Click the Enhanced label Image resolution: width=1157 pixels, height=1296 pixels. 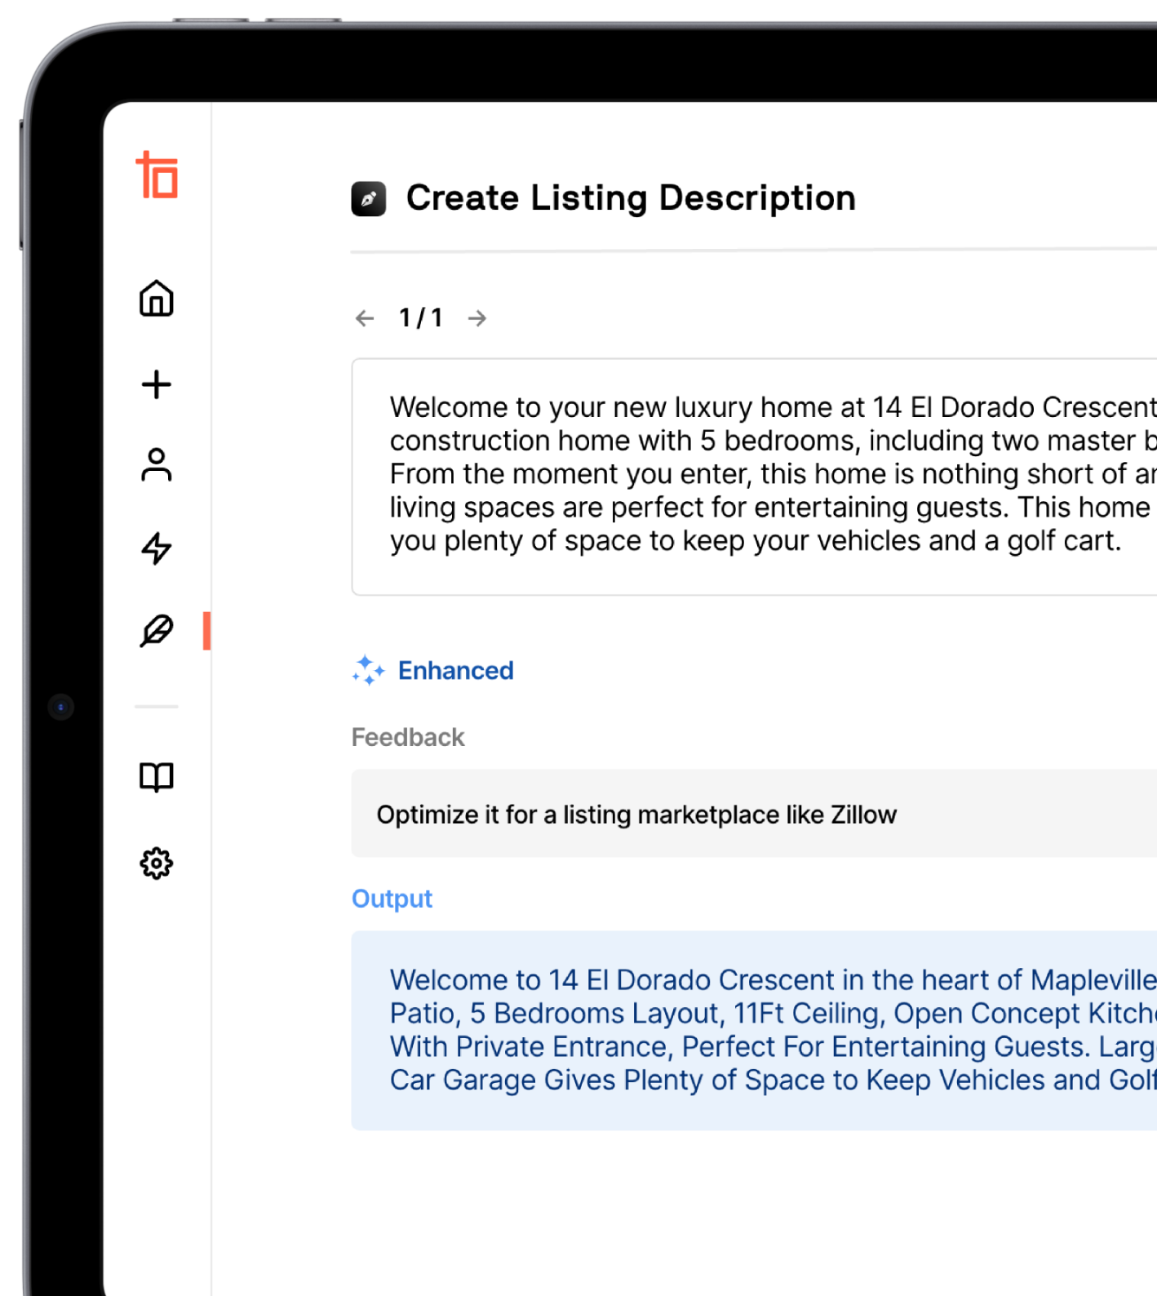[456, 671]
